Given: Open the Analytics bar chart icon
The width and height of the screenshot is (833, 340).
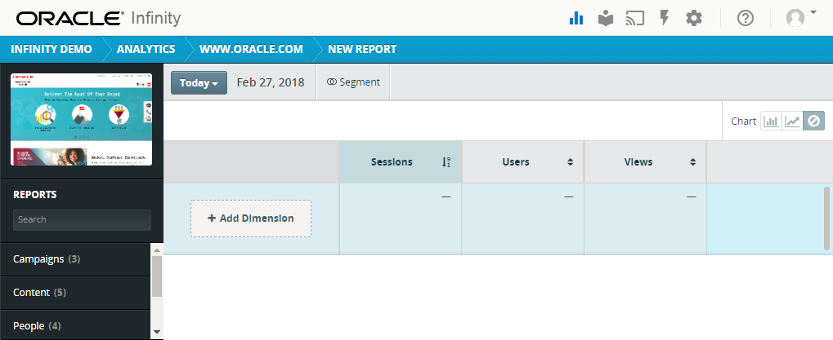Looking at the screenshot, I should click(576, 19).
